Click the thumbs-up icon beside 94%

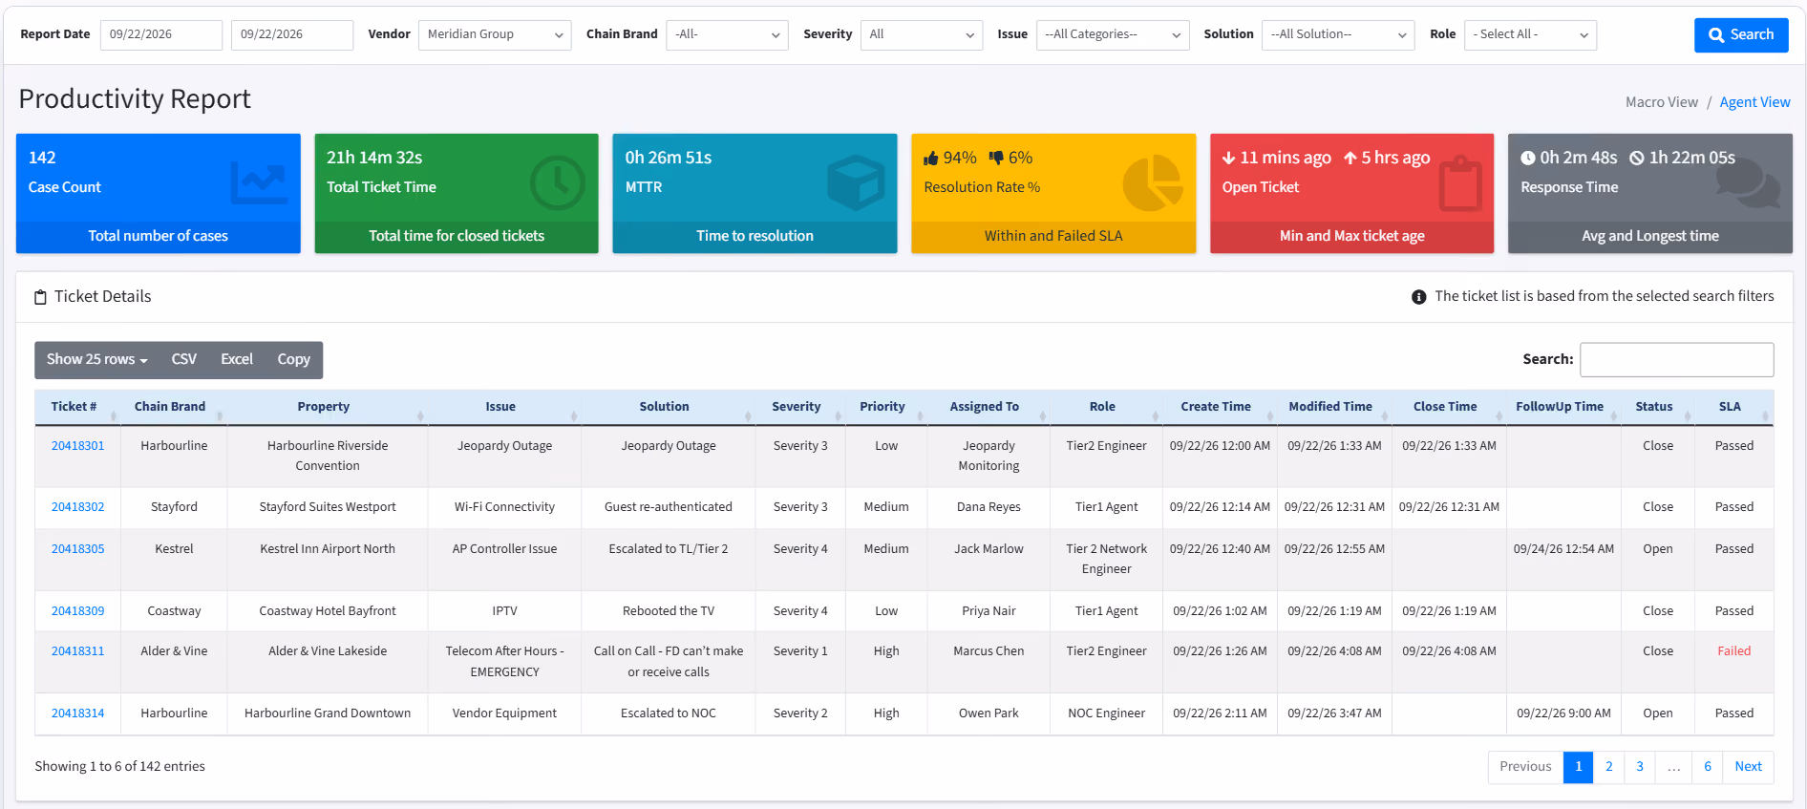click(931, 159)
